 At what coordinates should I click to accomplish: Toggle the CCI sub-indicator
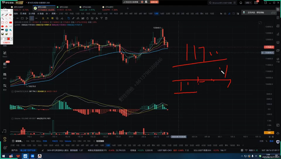pos(74,141)
